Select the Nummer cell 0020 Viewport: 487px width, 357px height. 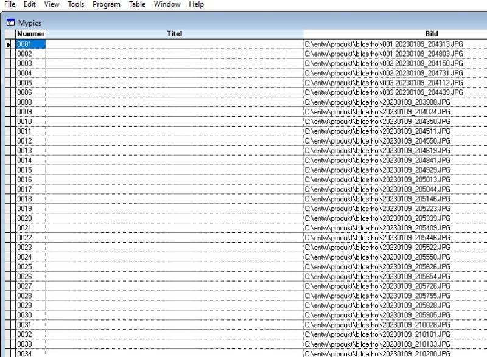tap(30, 218)
